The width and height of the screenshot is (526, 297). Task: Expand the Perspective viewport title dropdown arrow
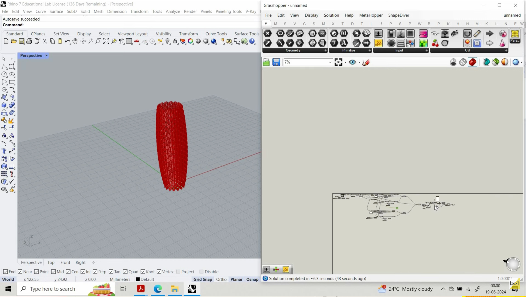point(47,56)
